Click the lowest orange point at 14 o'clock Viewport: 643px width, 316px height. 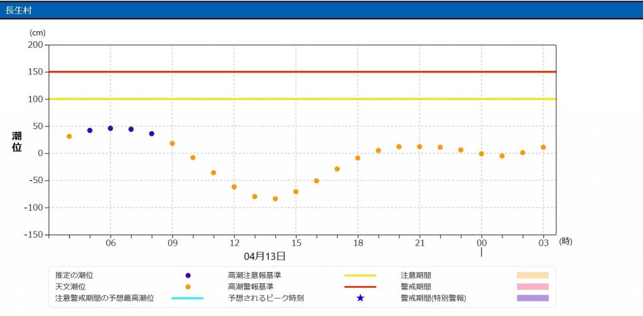coord(275,199)
